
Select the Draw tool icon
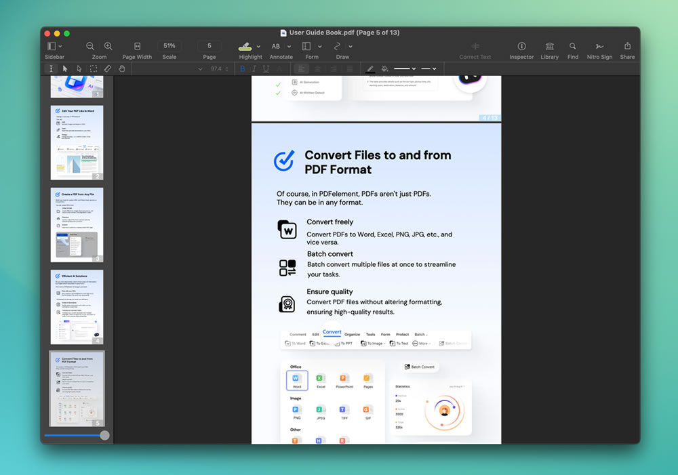click(x=337, y=46)
